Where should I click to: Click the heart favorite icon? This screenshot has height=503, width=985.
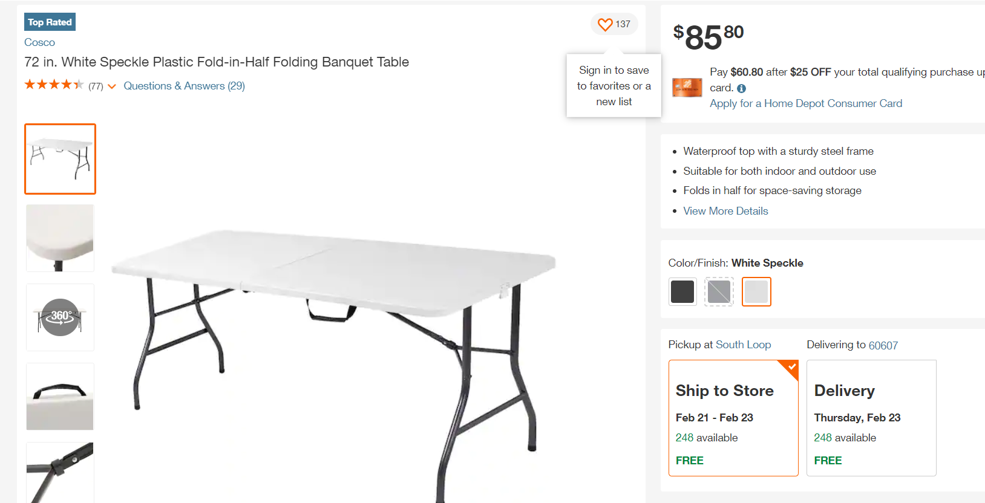(605, 25)
